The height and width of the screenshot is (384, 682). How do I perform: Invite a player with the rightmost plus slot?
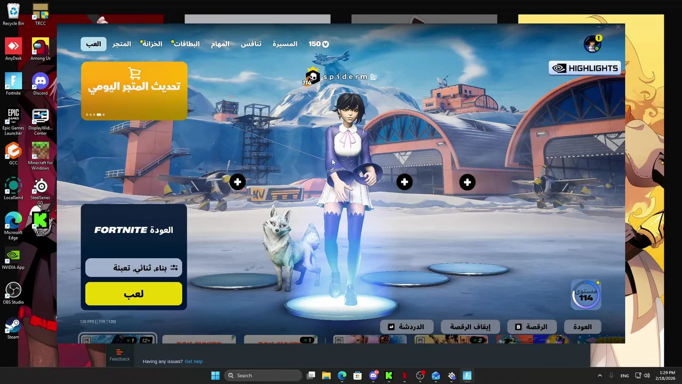467,182
